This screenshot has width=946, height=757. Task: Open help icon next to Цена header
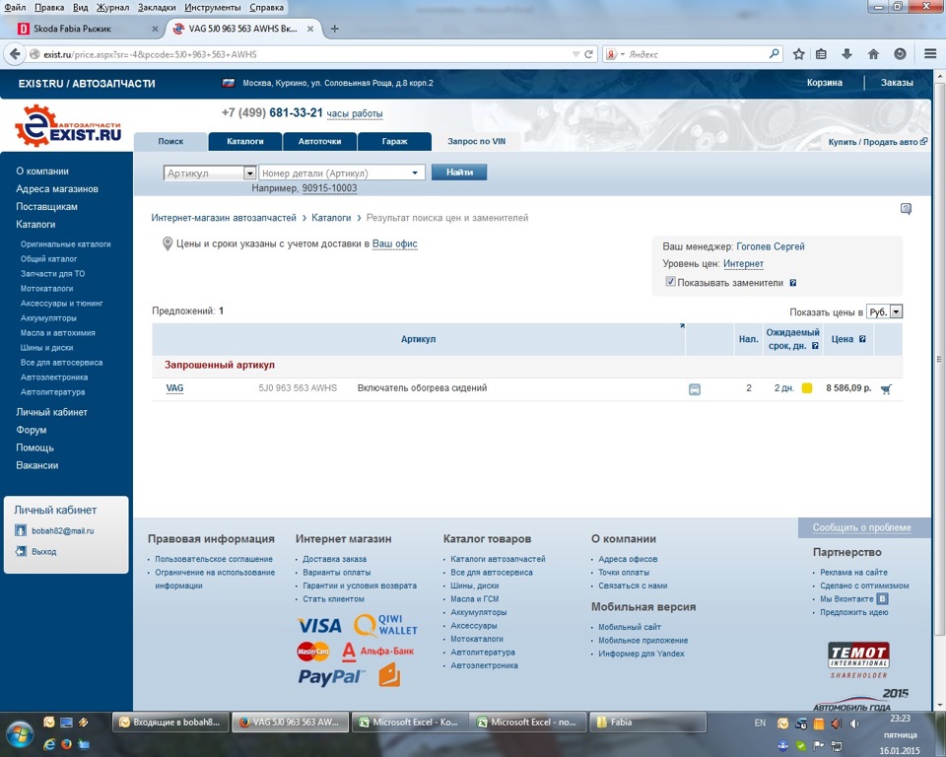point(862,339)
